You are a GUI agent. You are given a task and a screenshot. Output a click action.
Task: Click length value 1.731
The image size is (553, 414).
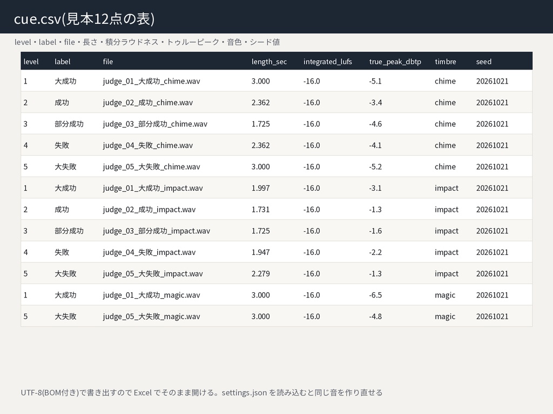(261, 210)
